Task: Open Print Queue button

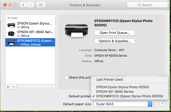Action: [x=114, y=33]
